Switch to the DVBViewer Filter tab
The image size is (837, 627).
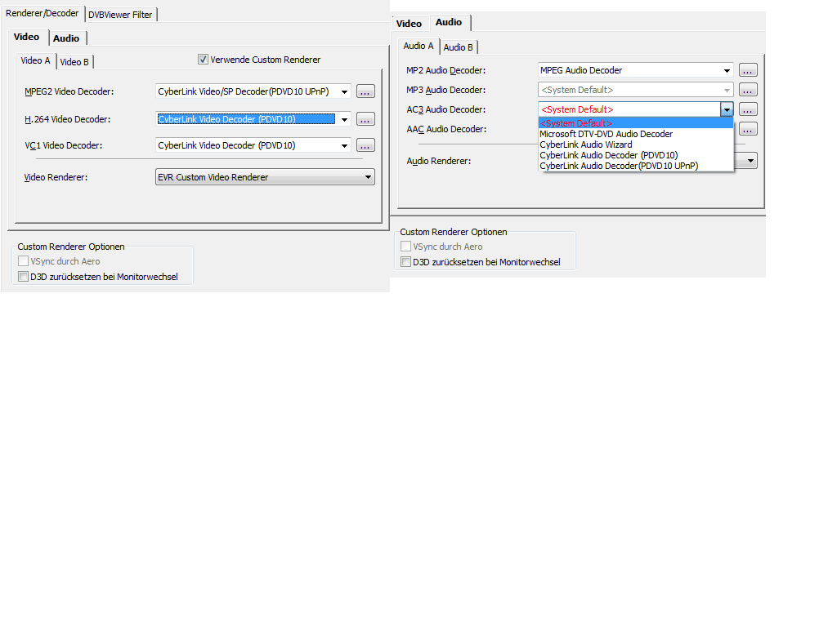[120, 15]
